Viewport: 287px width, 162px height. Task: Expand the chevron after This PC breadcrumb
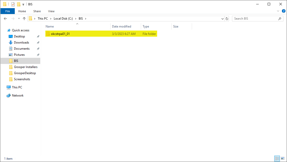51,19
